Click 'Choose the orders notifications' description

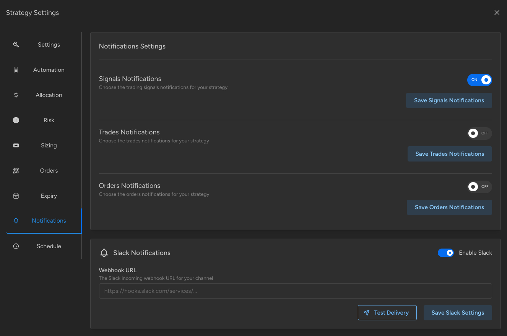[x=154, y=194]
